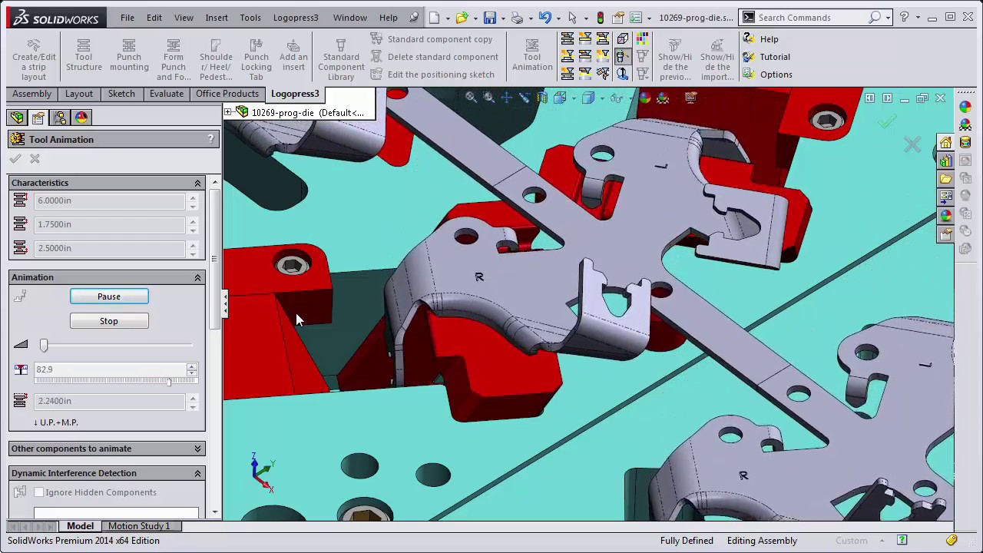Image resolution: width=983 pixels, height=553 pixels.
Task: Click the Open folder icon
Action: point(462,18)
